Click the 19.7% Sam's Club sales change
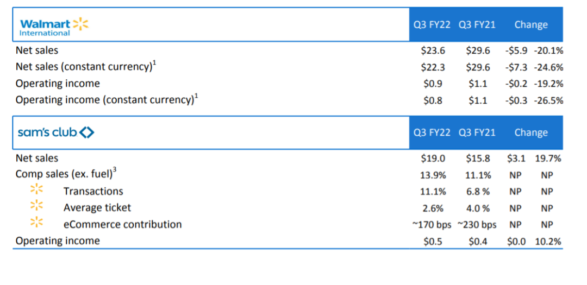The height and width of the screenshot is (285, 587). [x=548, y=158]
